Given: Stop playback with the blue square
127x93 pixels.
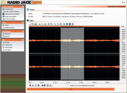Looking at the screenshot, I should 70,24.
